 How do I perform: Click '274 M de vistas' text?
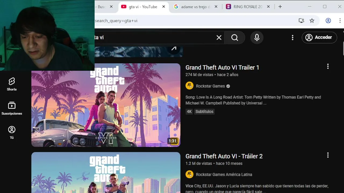(x=199, y=75)
